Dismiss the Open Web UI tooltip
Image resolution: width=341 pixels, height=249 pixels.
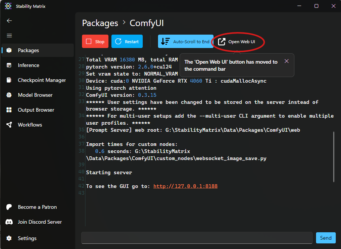coord(287,61)
